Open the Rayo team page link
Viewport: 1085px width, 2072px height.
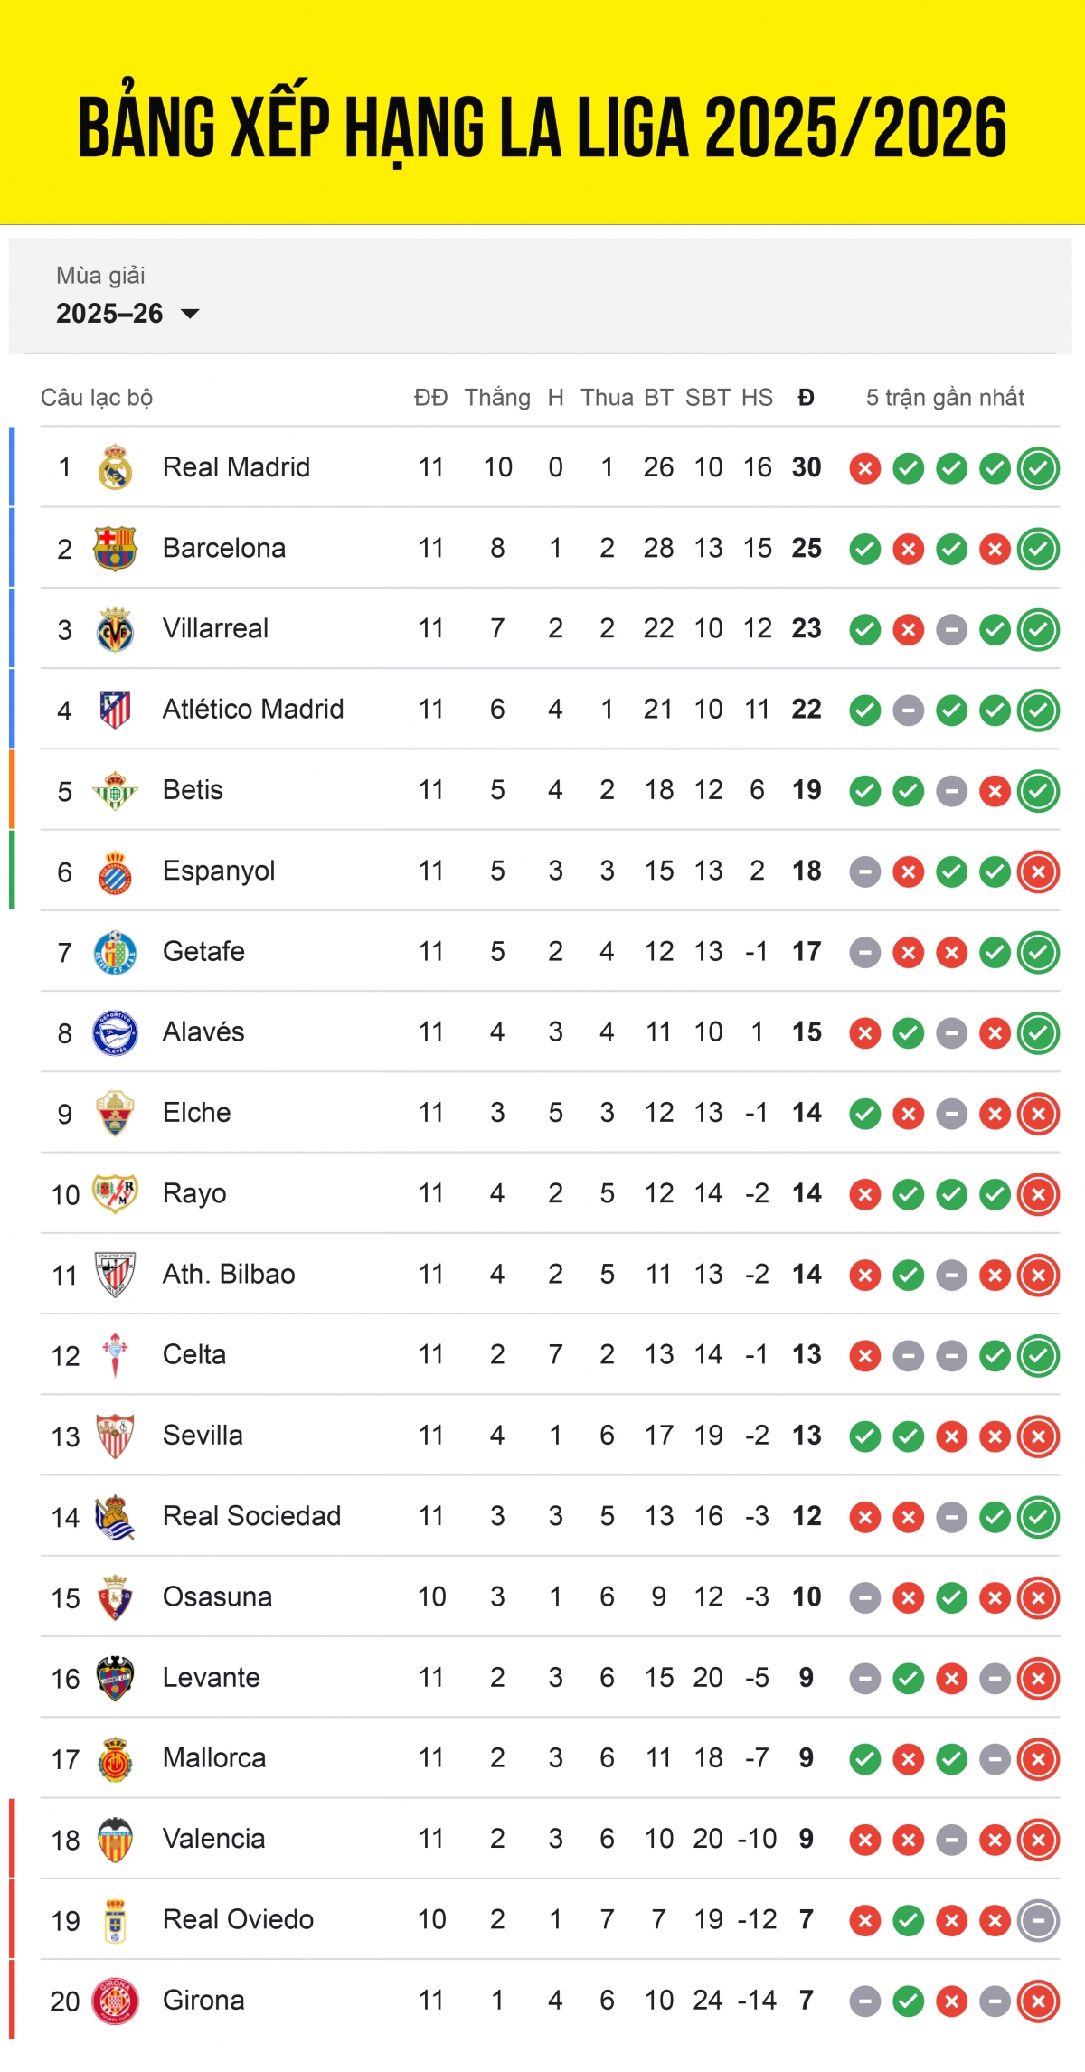coord(194,1193)
